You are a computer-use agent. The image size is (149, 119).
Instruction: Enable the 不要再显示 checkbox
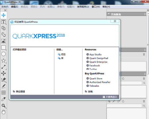[104, 97]
